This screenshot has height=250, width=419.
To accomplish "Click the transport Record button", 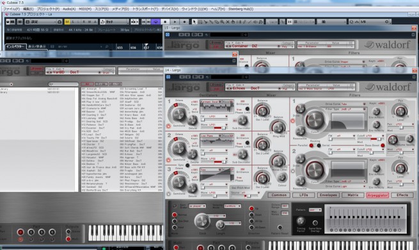I will point(184,22).
